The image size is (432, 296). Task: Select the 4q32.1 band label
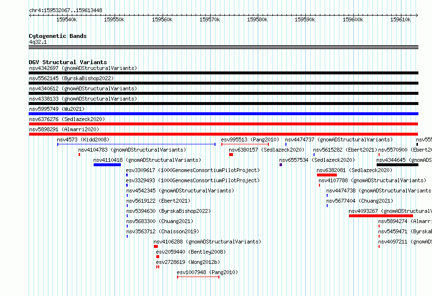38,42
